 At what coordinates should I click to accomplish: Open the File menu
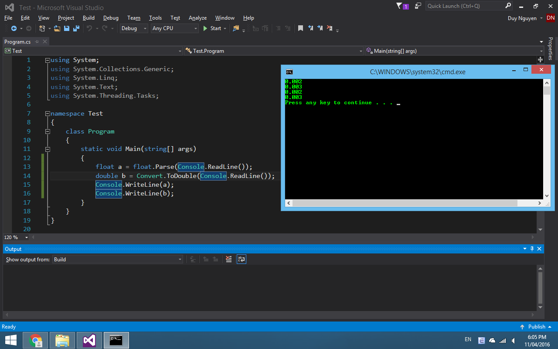(x=8, y=18)
